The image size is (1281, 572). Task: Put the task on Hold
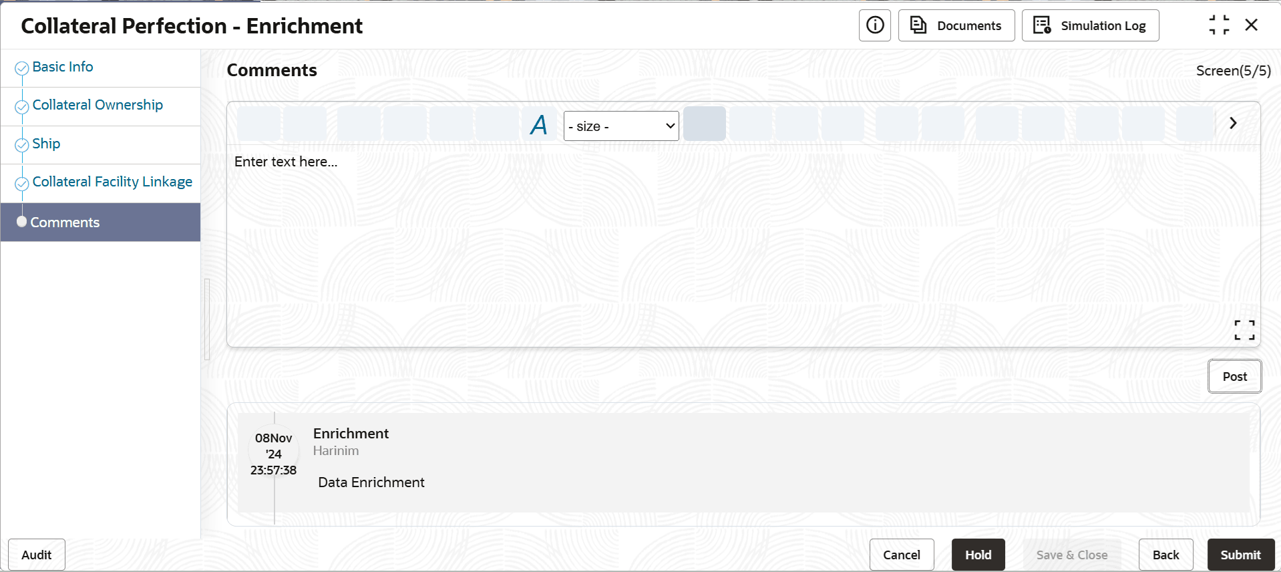pyautogui.click(x=978, y=555)
